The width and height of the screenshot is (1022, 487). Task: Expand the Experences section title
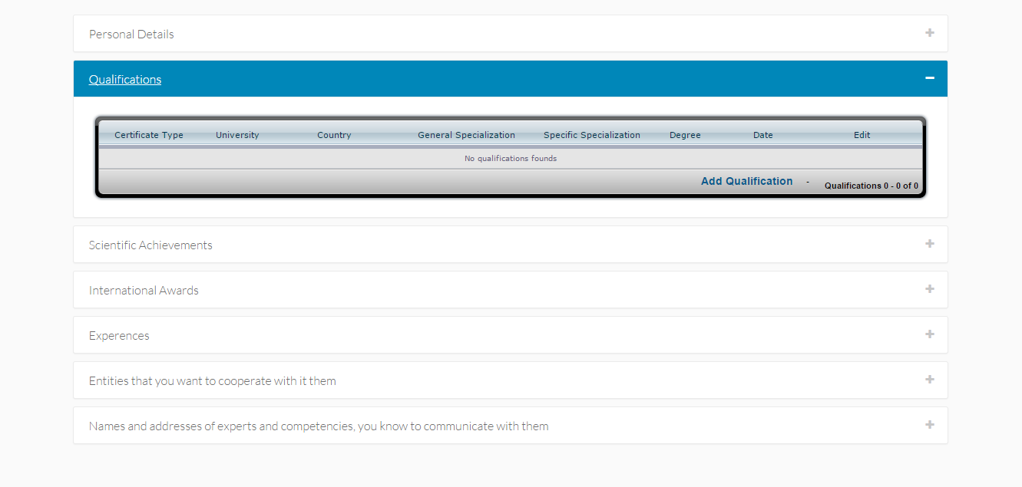pyautogui.click(x=119, y=336)
